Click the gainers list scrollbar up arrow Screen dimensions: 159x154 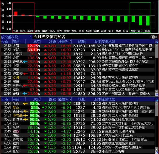pos(157,46)
